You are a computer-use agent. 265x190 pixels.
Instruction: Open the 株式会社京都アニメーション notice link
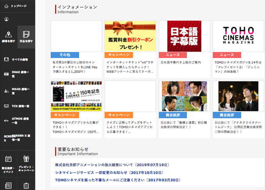click(112, 165)
